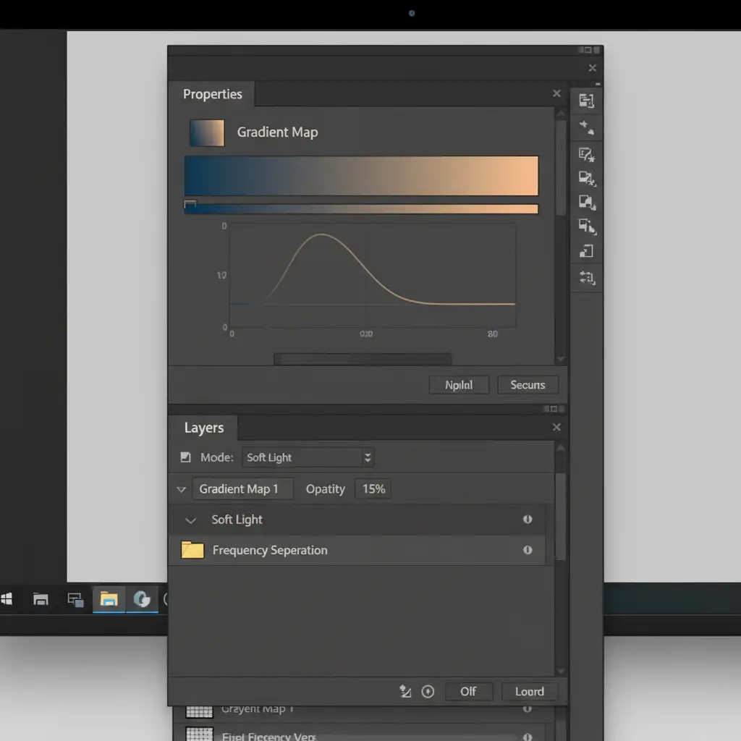Switch to the Properties tab
This screenshot has width=741, height=741.
pos(212,95)
